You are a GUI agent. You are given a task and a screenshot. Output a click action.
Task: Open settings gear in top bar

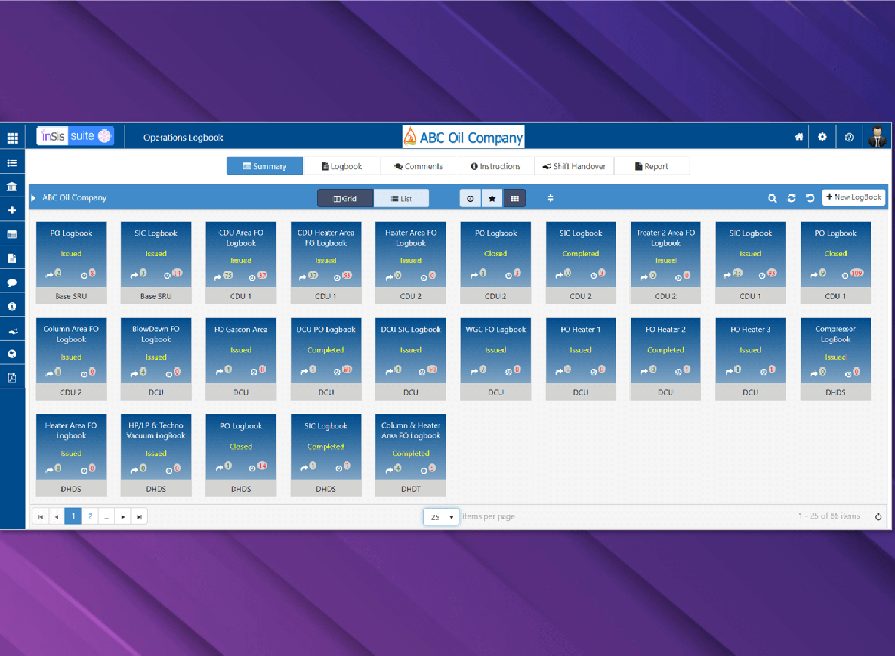(822, 137)
